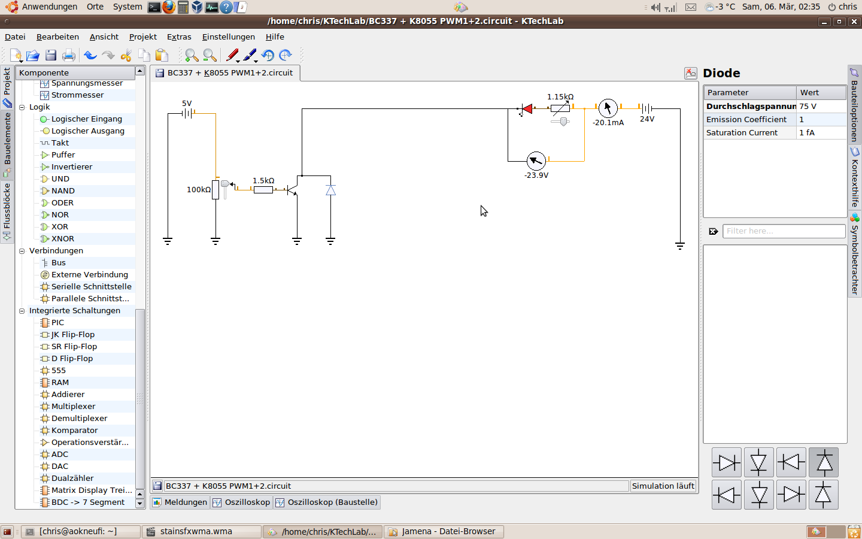Select the highlighted upward-pointing diode orientation
This screenshot has width=862, height=539.
[x=824, y=462]
